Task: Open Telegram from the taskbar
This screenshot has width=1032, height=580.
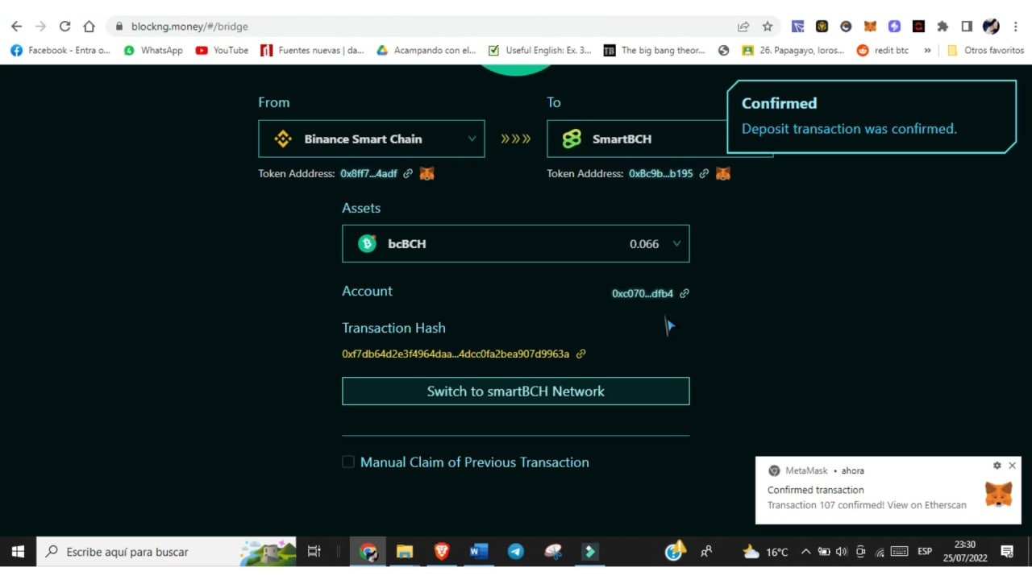Action: pyautogui.click(x=516, y=552)
